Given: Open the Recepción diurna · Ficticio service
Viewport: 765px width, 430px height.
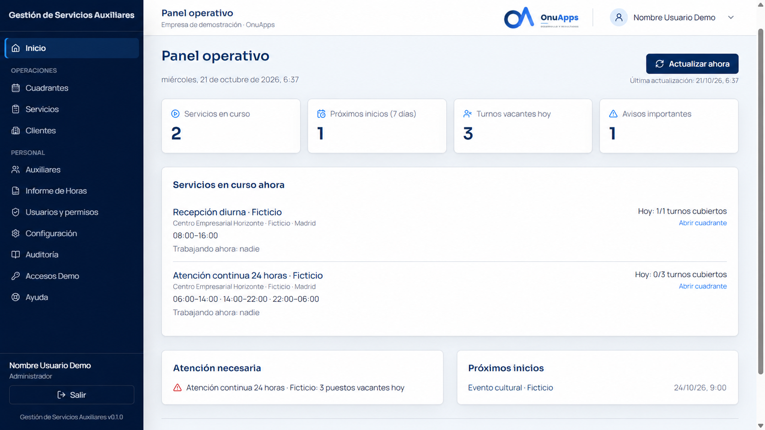Looking at the screenshot, I should (227, 212).
